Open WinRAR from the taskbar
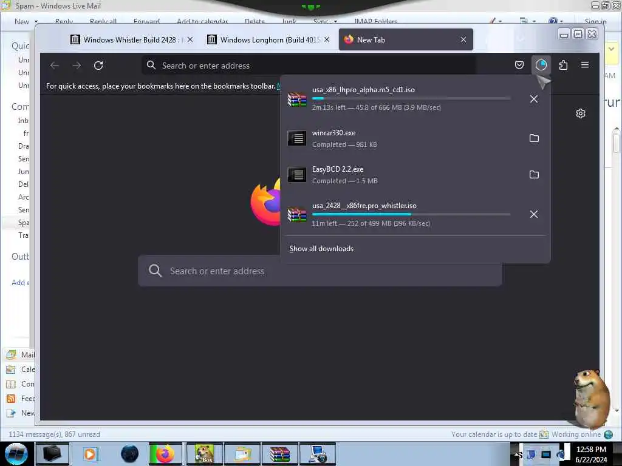622x466 pixels. click(279, 454)
